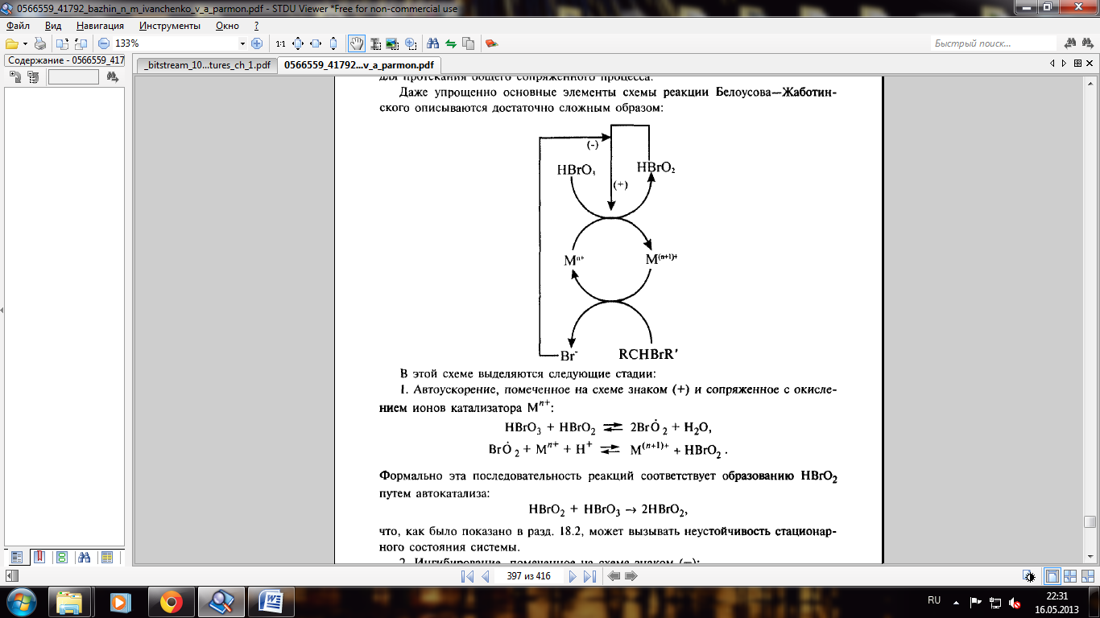Click the green arrows swap icon
The image size is (1100, 618).
451,43
